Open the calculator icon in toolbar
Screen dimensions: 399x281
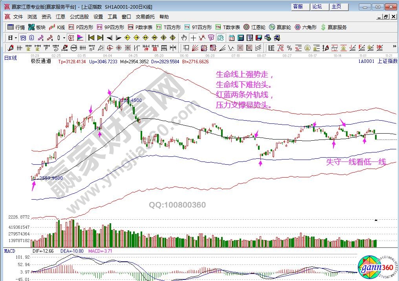coord(240,38)
